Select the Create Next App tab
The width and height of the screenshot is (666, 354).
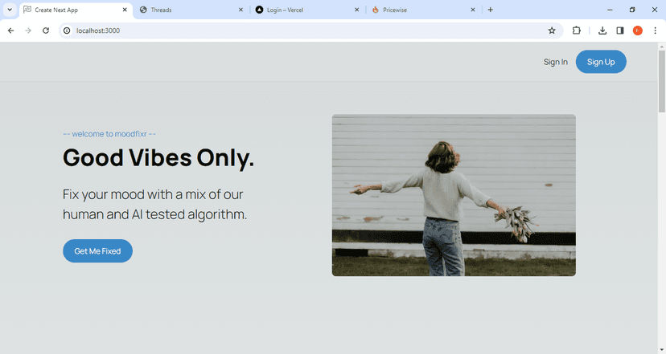[76, 10]
